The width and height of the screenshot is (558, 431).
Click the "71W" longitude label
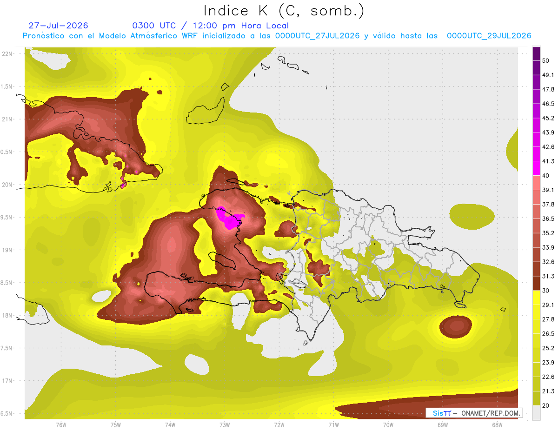(333, 424)
